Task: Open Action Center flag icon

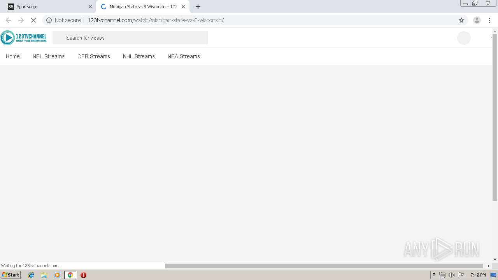Action: pos(461,275)
